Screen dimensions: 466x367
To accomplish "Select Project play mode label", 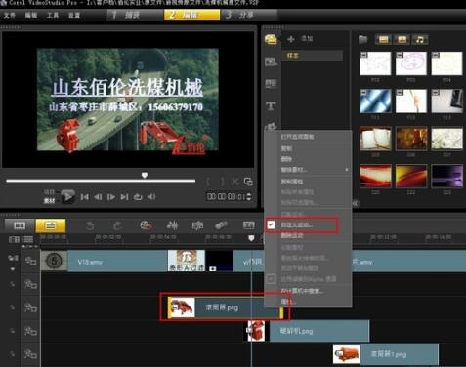I will [49, 192].
